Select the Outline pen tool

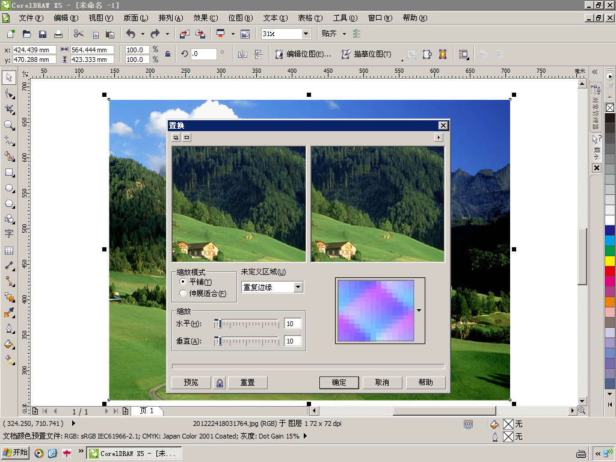click(9, 328)
